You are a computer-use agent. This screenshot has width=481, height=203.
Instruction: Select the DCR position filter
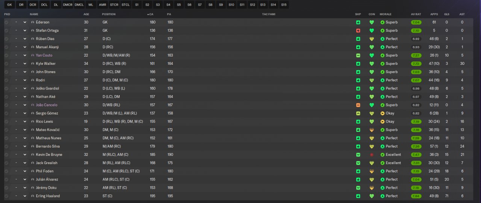point(33,5)
